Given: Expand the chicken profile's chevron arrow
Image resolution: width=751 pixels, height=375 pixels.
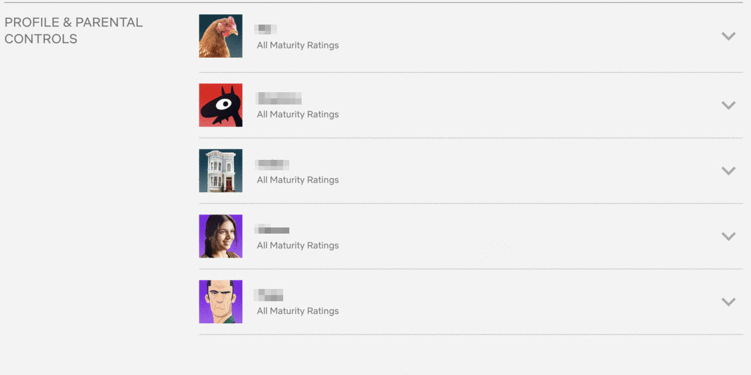Looking at the screenshot, I should pyautogui.click(x=728, y=36).
